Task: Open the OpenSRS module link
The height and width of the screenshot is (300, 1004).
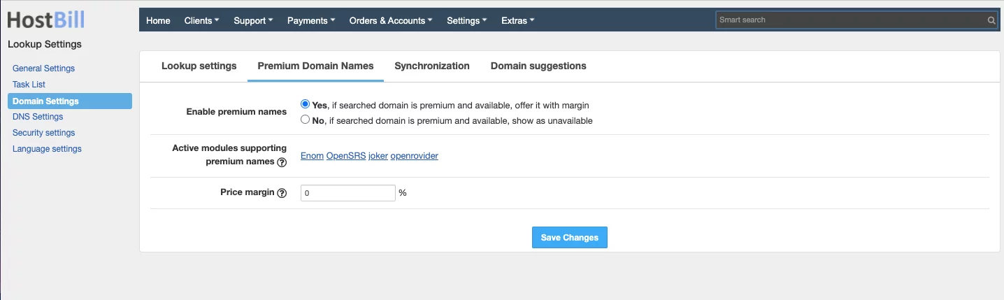Action: click(345, 156)
